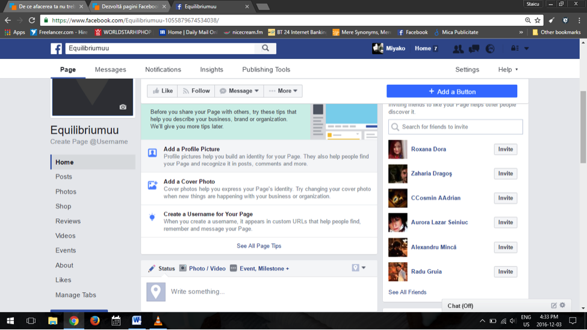
Task: Open See All Friends link
Action: coord(408,292)
